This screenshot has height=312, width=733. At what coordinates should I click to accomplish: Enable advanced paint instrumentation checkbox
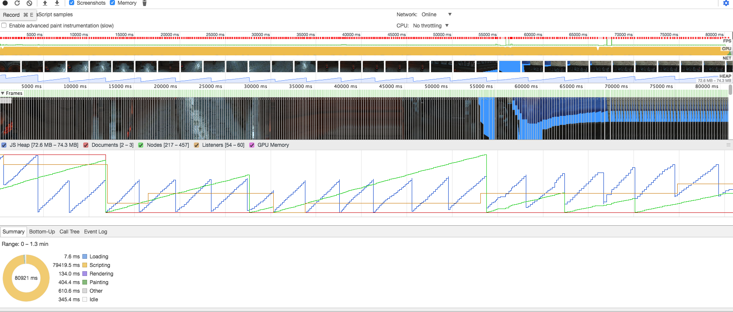pos(4,26)
